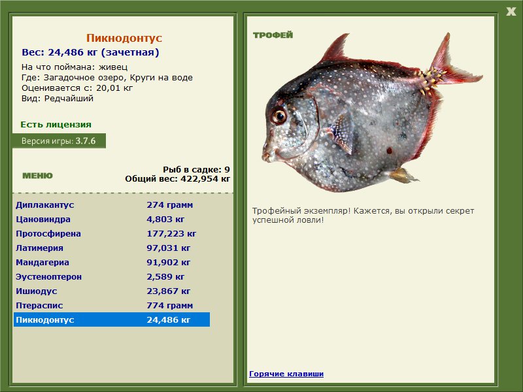The image size is (523, 392).
Task: Click the weight value 774 грамм
Action: pos(170,305)
